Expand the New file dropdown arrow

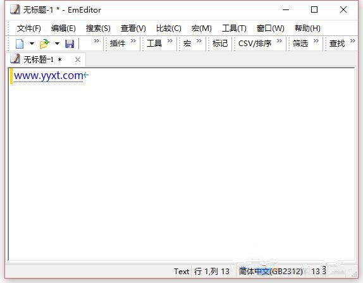coord(32,44)
